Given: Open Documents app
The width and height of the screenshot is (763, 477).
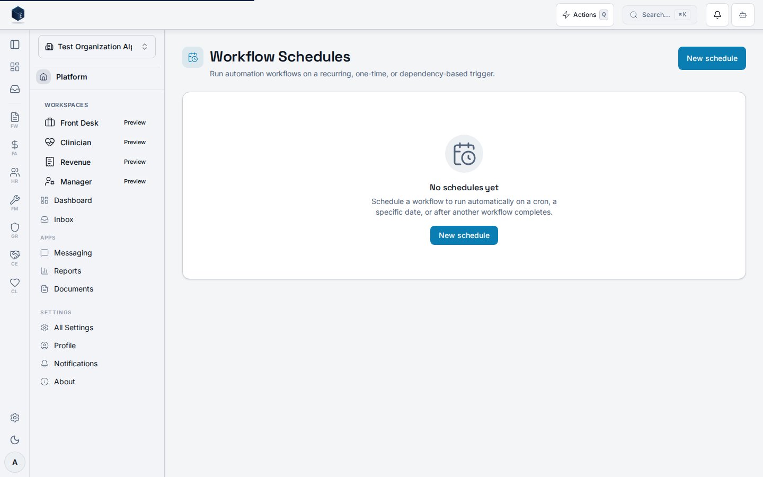Looking at the screenshot, I should click(96, 289).
